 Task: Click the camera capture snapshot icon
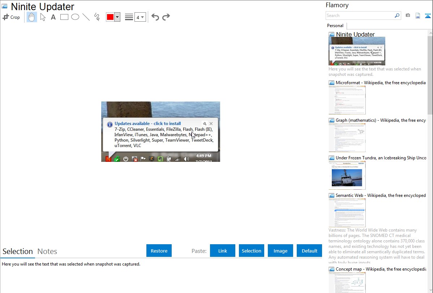[x=408, y=16]
